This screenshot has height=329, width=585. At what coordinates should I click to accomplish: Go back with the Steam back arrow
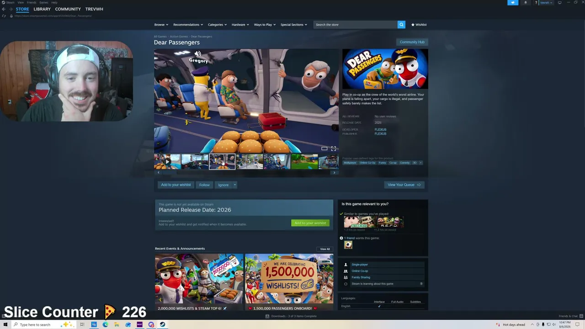4,9
